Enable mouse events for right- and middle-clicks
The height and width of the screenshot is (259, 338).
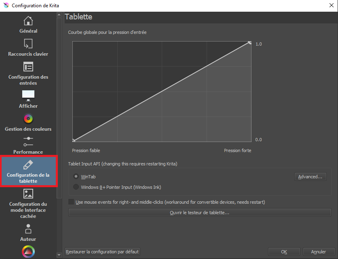coord(71,202)
